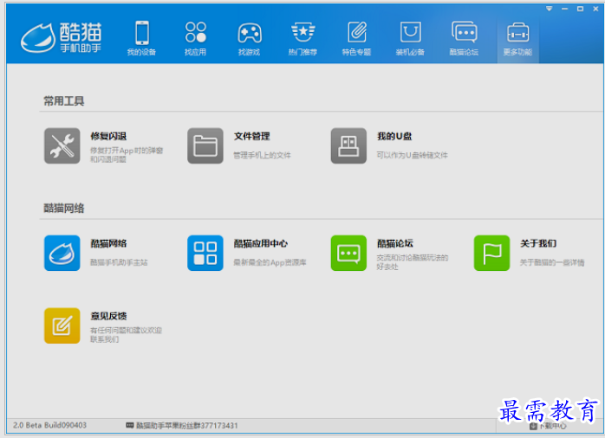
Task: Click the 酷猫手机助手 logo
Action: 62,38
